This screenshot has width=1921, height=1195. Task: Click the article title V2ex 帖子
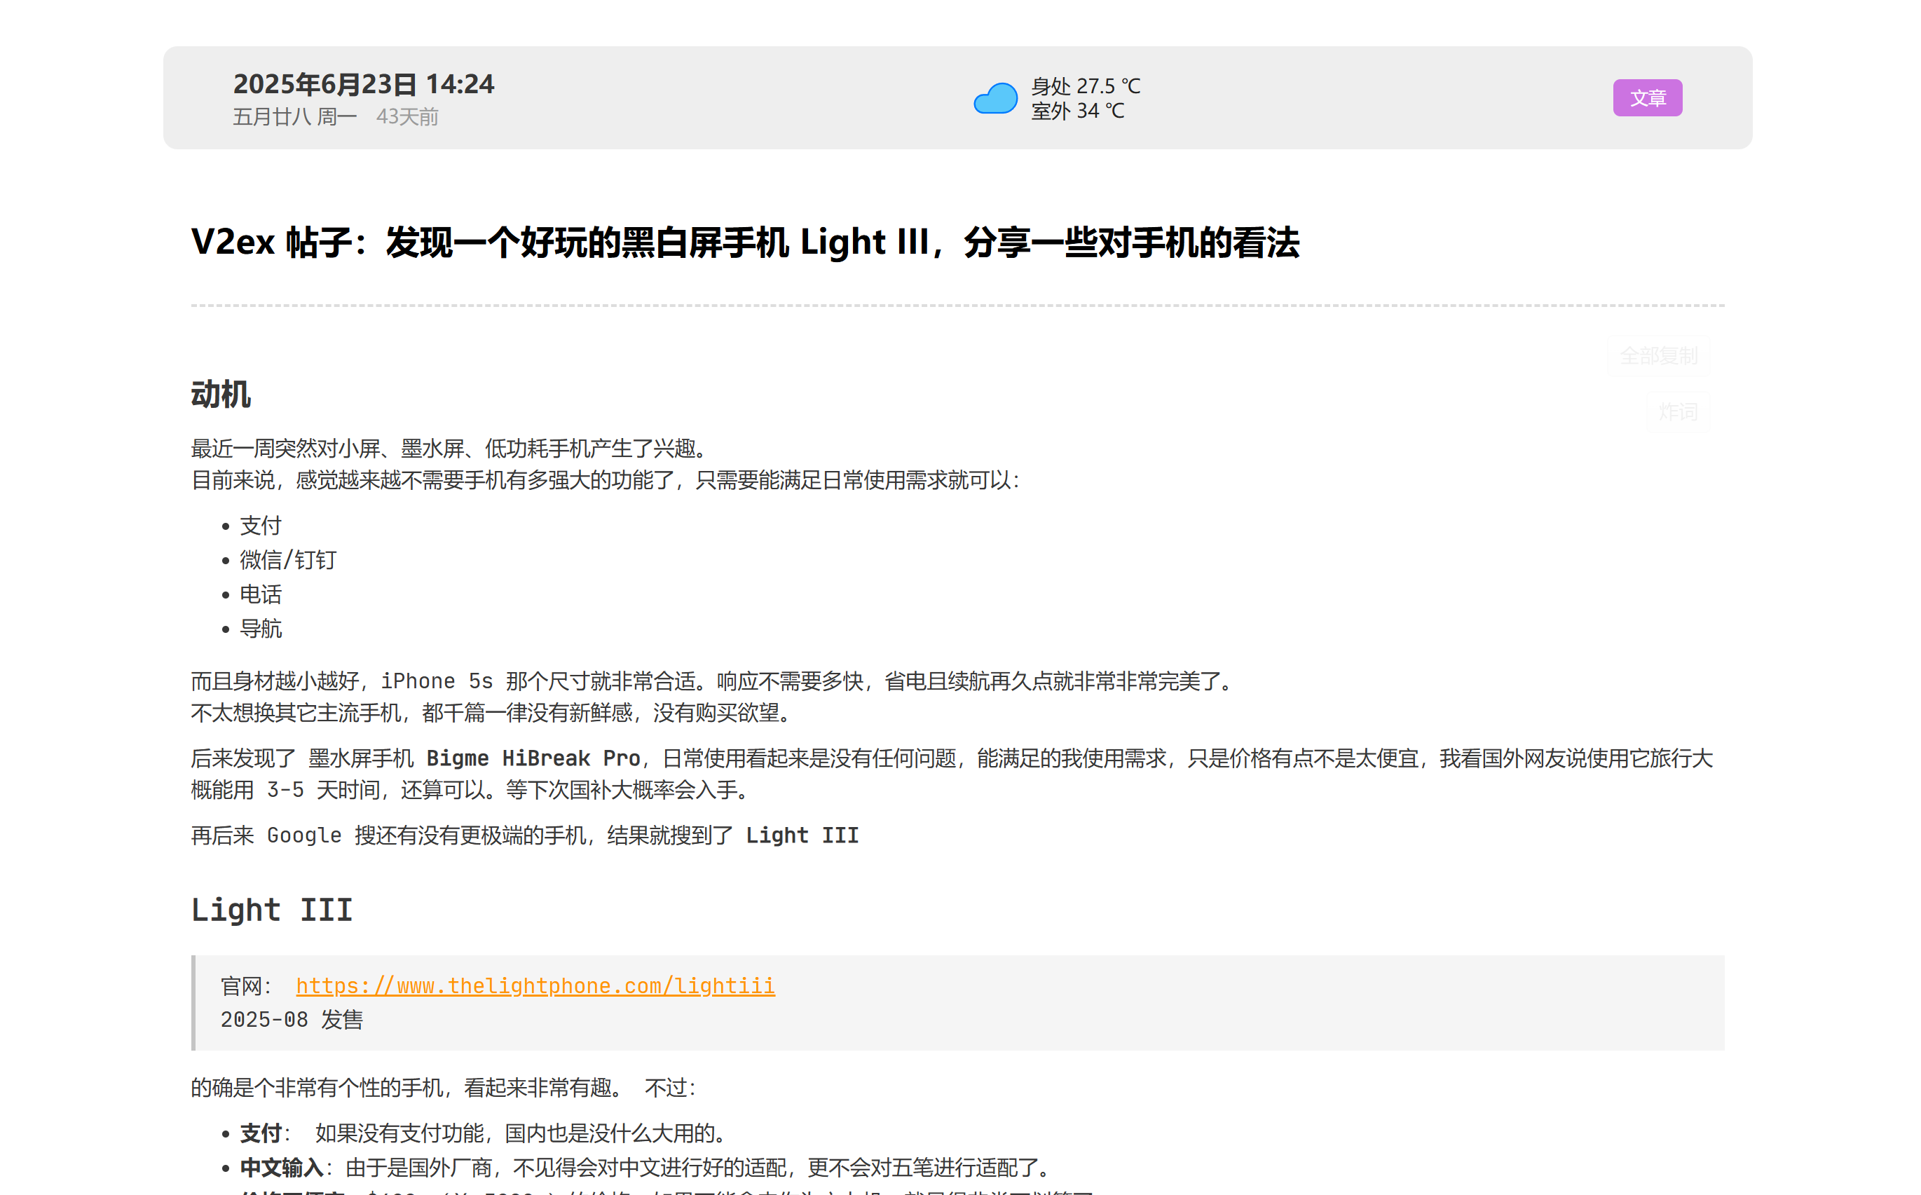(744, 242)
